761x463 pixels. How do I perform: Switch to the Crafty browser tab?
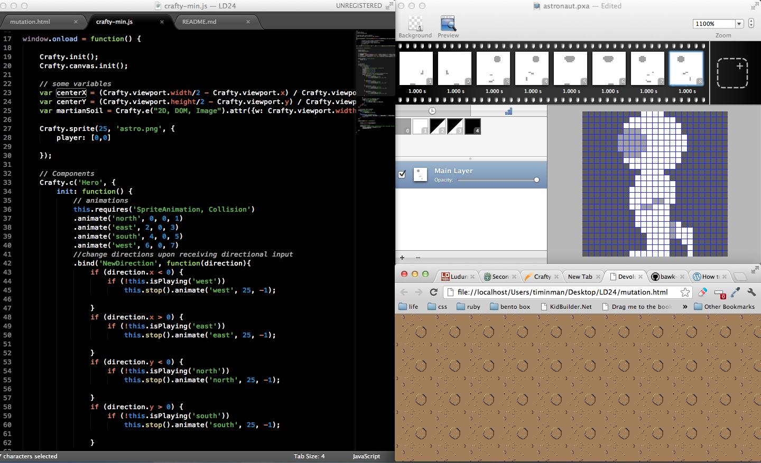coord(542,276)
